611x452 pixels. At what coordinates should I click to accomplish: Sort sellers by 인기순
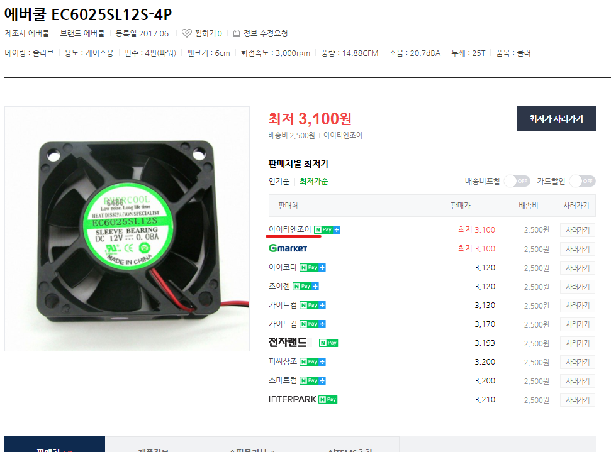tap(279, 182)
